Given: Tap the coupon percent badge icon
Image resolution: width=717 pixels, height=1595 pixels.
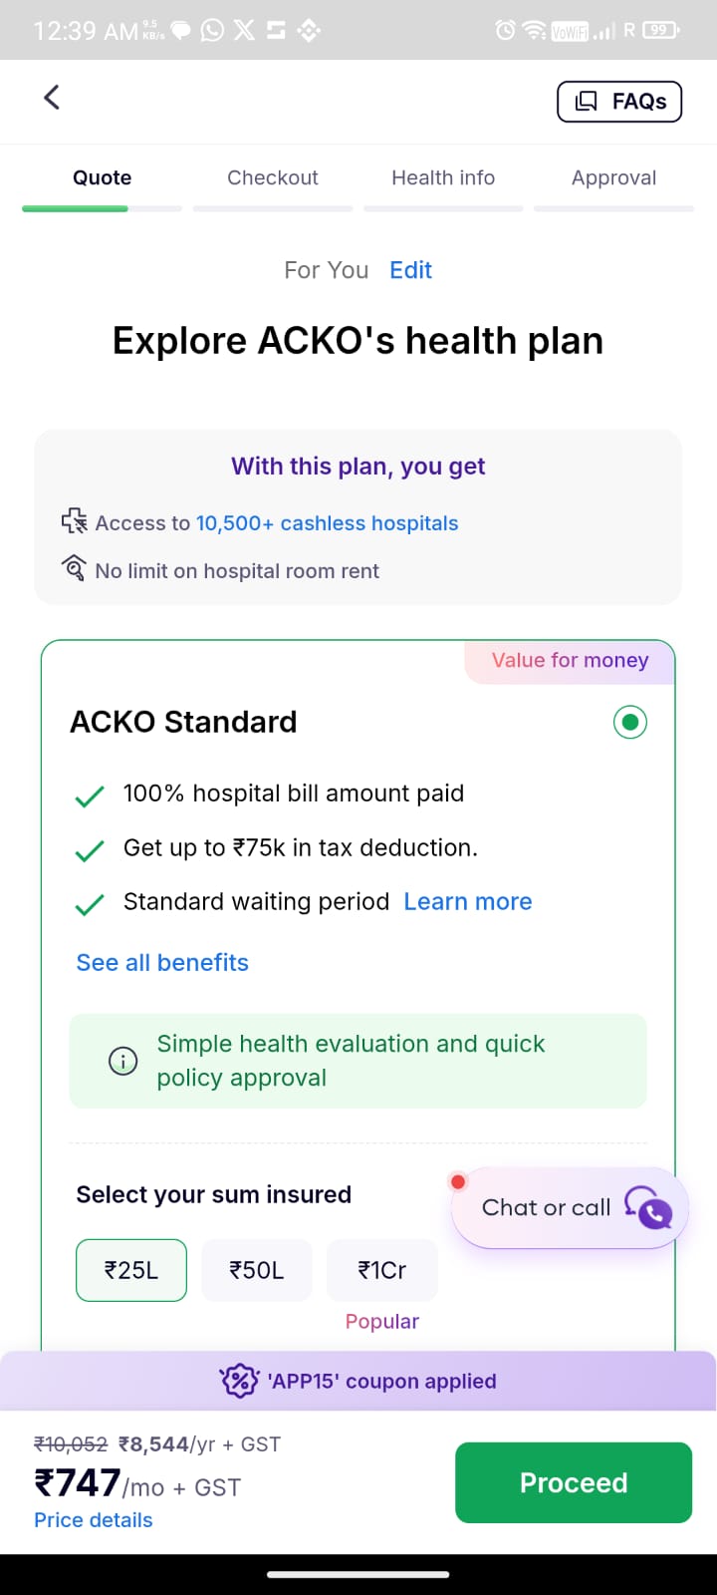Looking at the screenshot, I should [239, 1381].
